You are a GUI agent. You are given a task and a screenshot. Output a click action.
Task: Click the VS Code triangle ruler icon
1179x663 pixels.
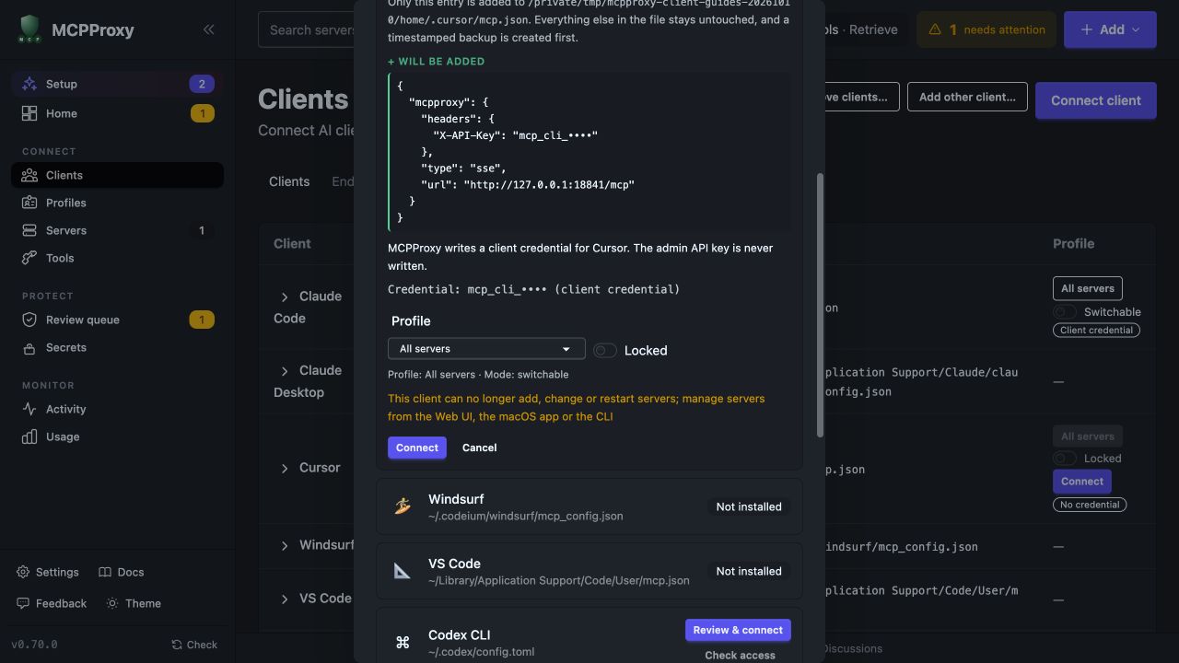(x=403, y=571)
